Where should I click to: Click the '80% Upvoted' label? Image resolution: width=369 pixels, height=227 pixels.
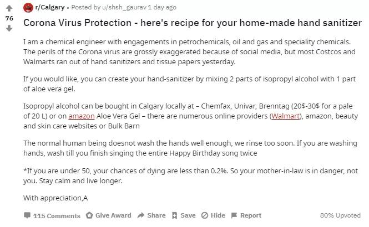(340, 215)
